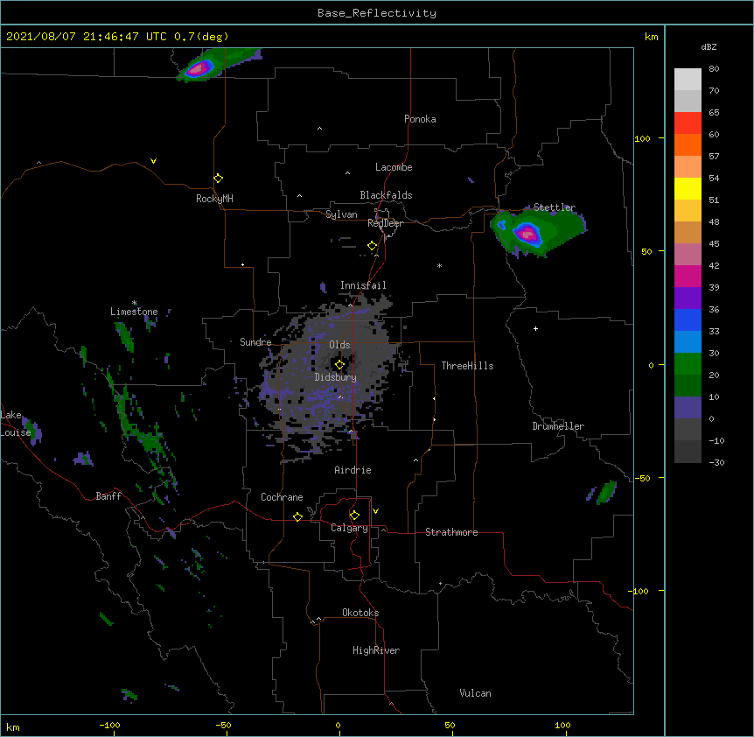Click the -100 tick on the bottom axis
The width and height of the screenshot is (754, 737).
[109, 725]
